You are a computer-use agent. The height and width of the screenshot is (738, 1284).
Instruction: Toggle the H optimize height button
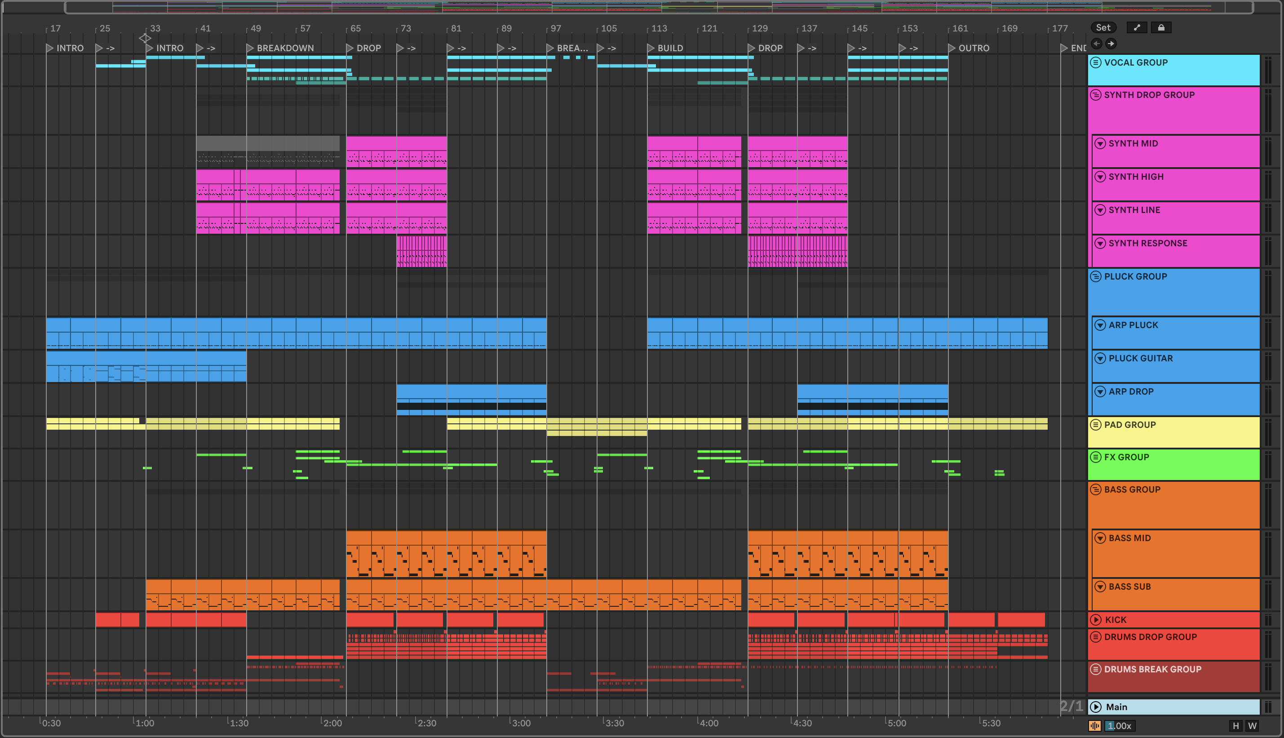coord(1235,726)
